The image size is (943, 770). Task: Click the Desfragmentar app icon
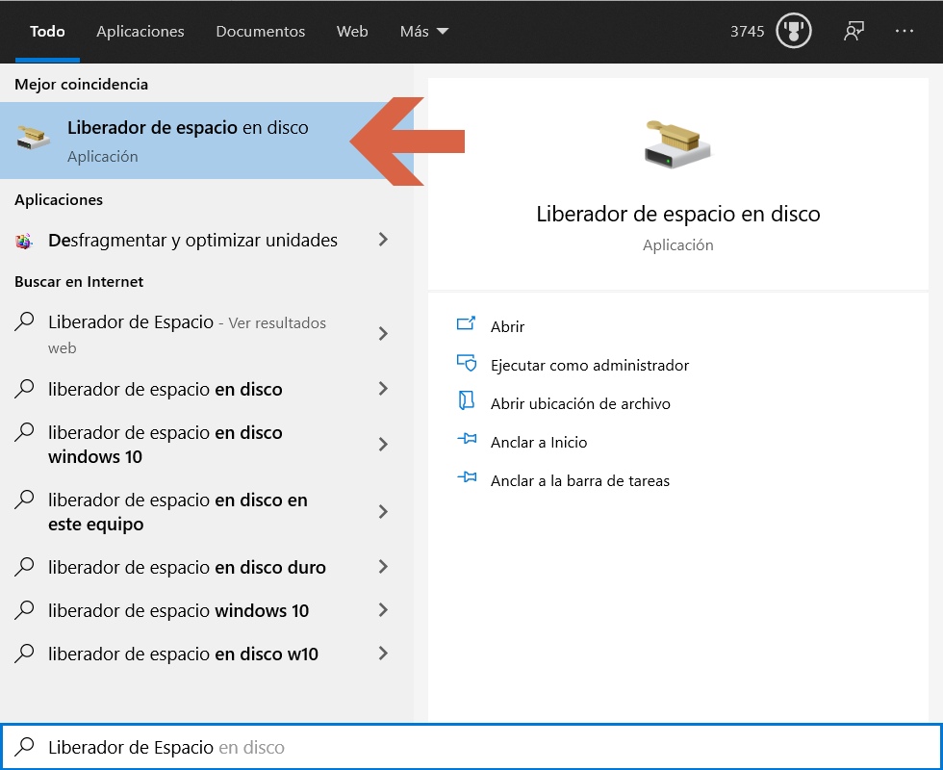[x=23, y=242]
